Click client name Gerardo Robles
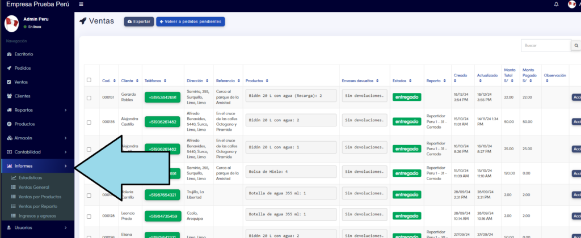 click(129, 97)
